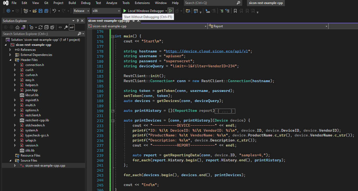Toggle a bookmark using the bookmark icon

pyautogui.click(x=235, y=11)
